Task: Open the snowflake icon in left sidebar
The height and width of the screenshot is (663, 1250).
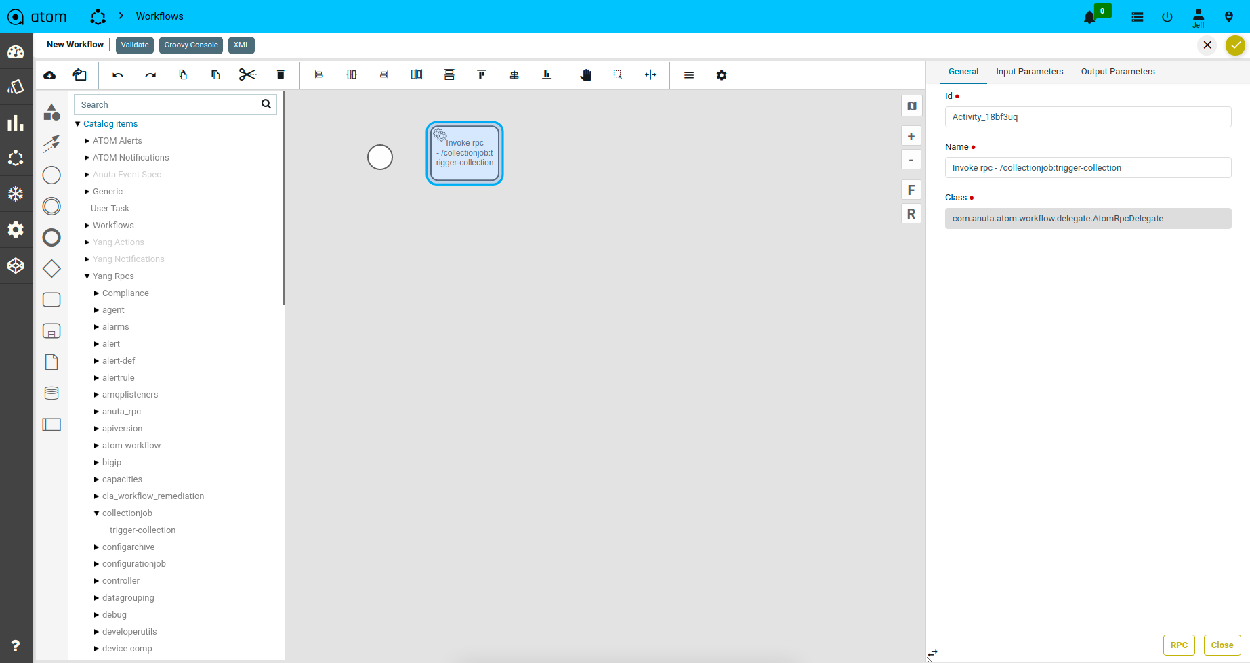Action: [16, 194]
